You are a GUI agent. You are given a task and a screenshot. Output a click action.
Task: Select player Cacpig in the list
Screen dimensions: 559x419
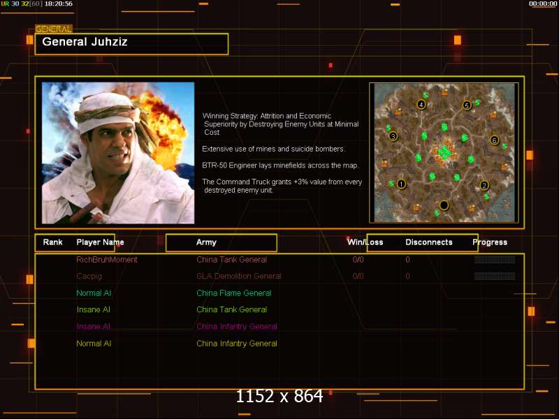pyautogui.click(x=89, y=277)
